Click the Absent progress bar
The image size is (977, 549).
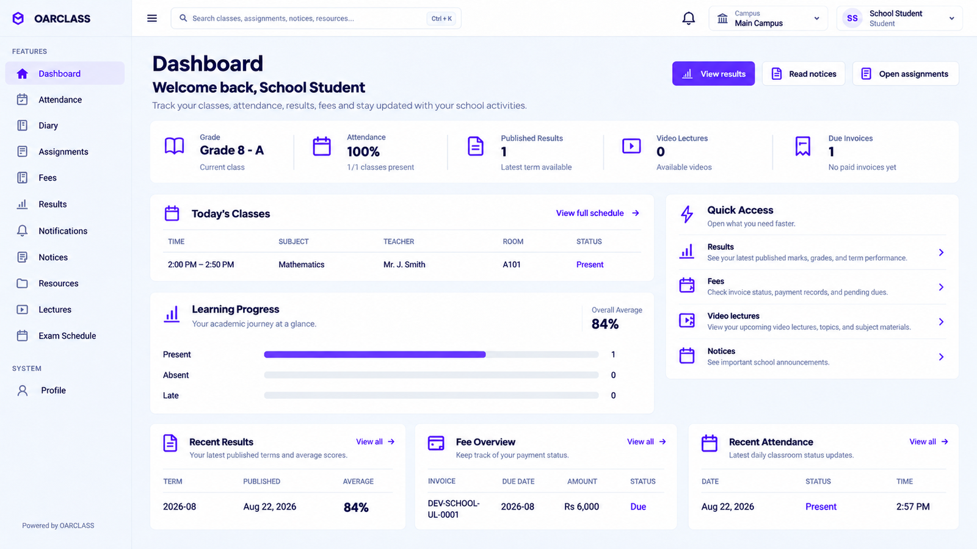click(x=431, y=375)
